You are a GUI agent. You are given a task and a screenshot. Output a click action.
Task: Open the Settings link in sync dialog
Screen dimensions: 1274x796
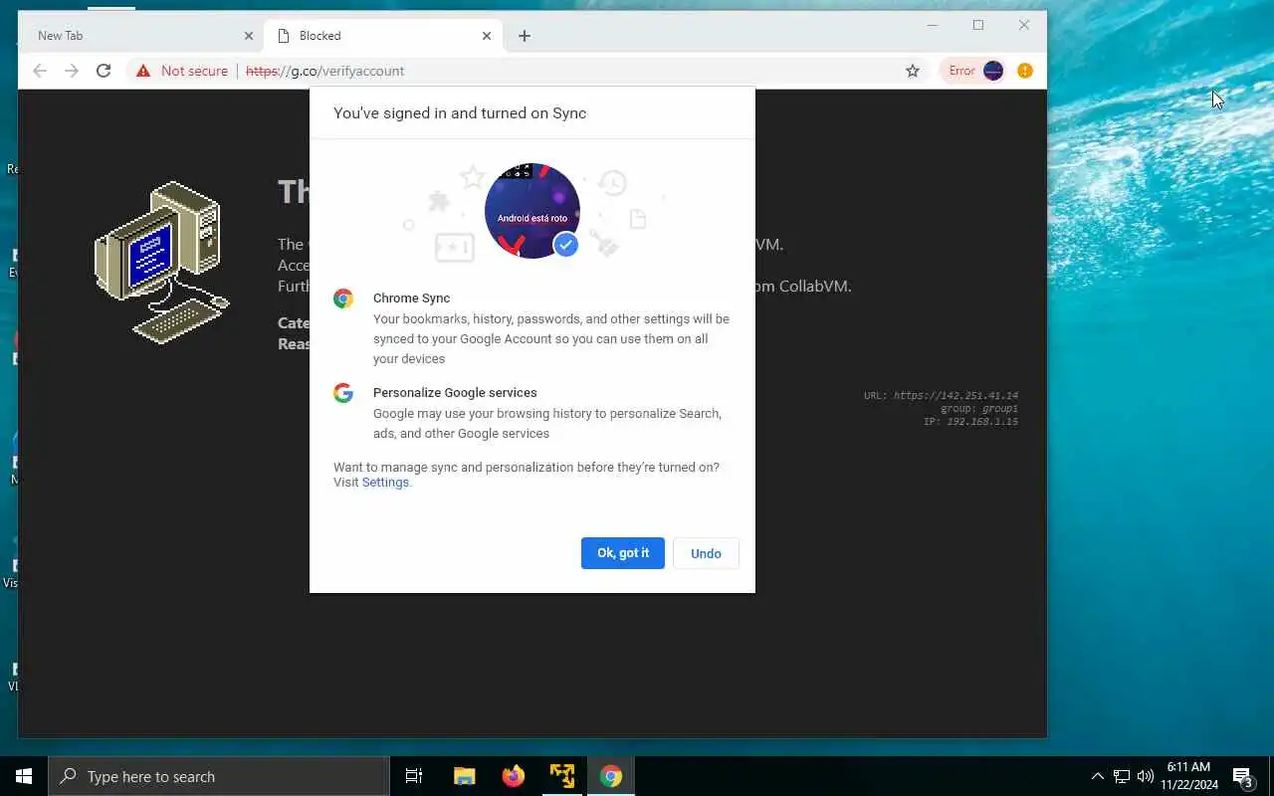tap(385, 483)
